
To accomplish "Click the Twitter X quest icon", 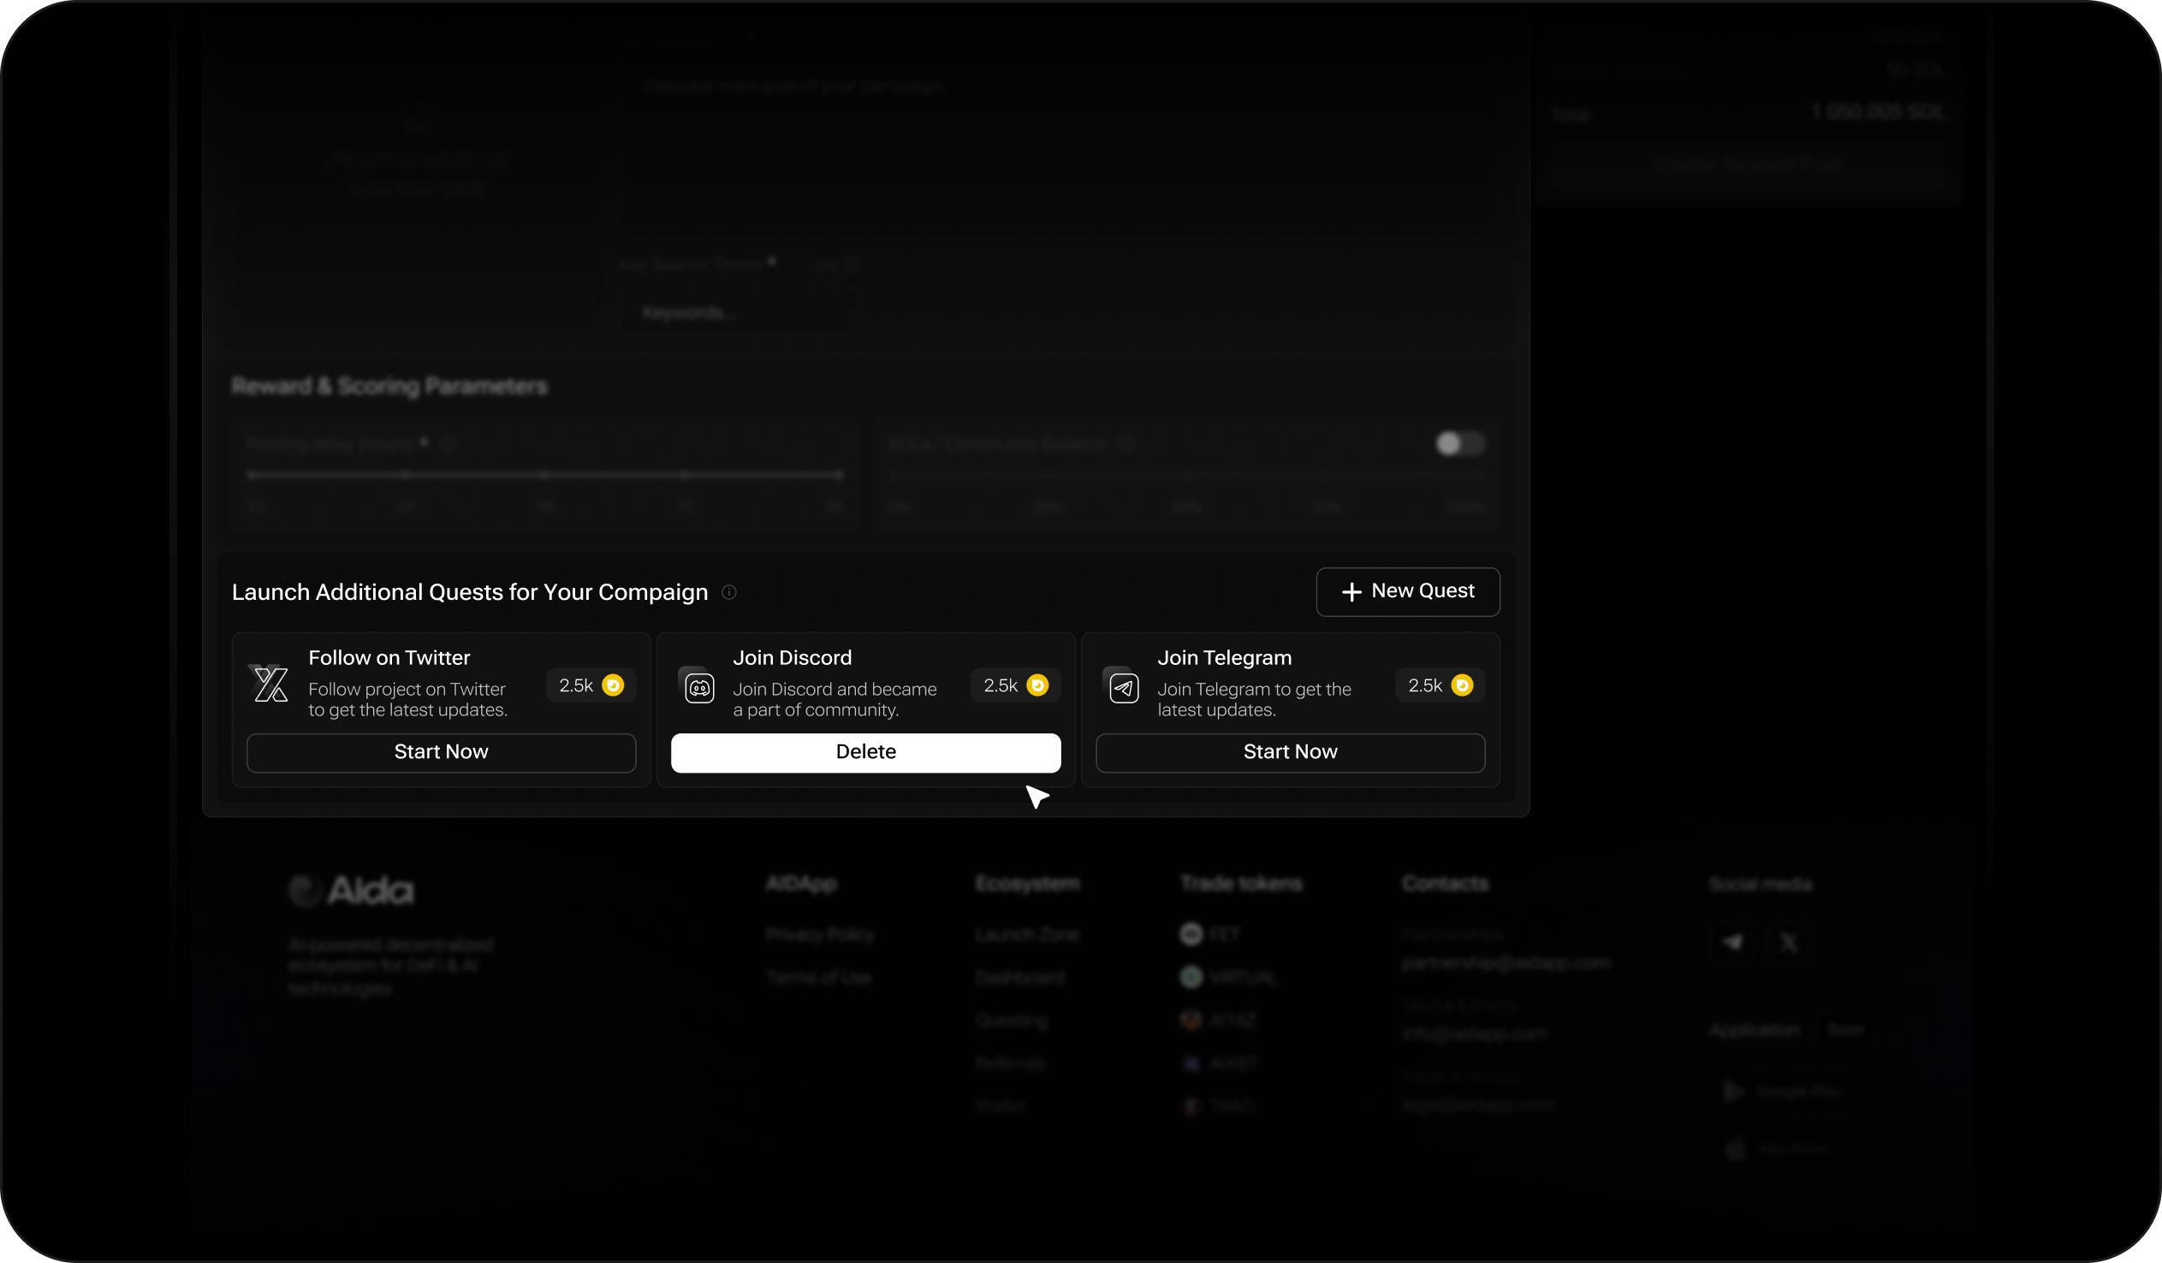I will [270, 684].
